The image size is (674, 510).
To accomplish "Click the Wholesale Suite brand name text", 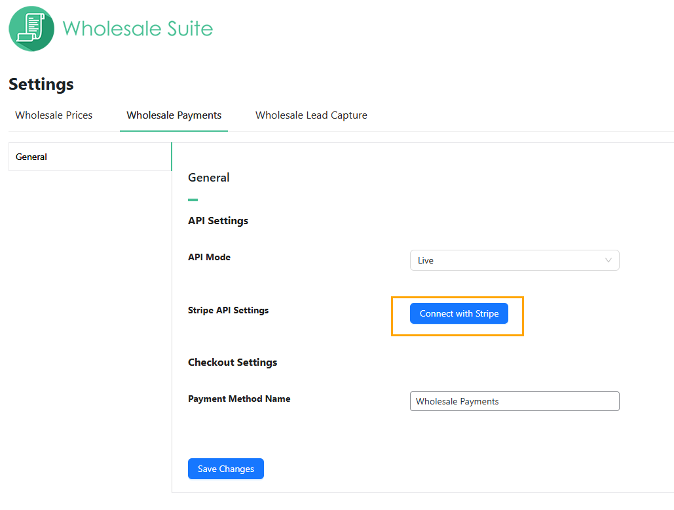I will point(138,29).
